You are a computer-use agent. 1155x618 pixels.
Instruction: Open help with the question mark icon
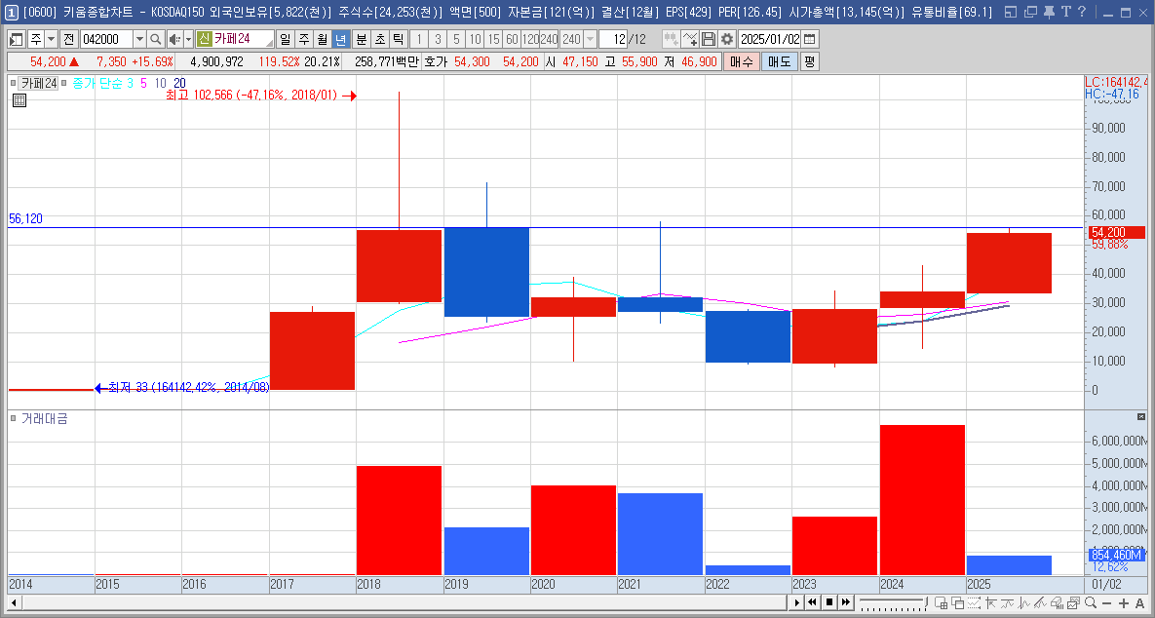point(1081,12)
